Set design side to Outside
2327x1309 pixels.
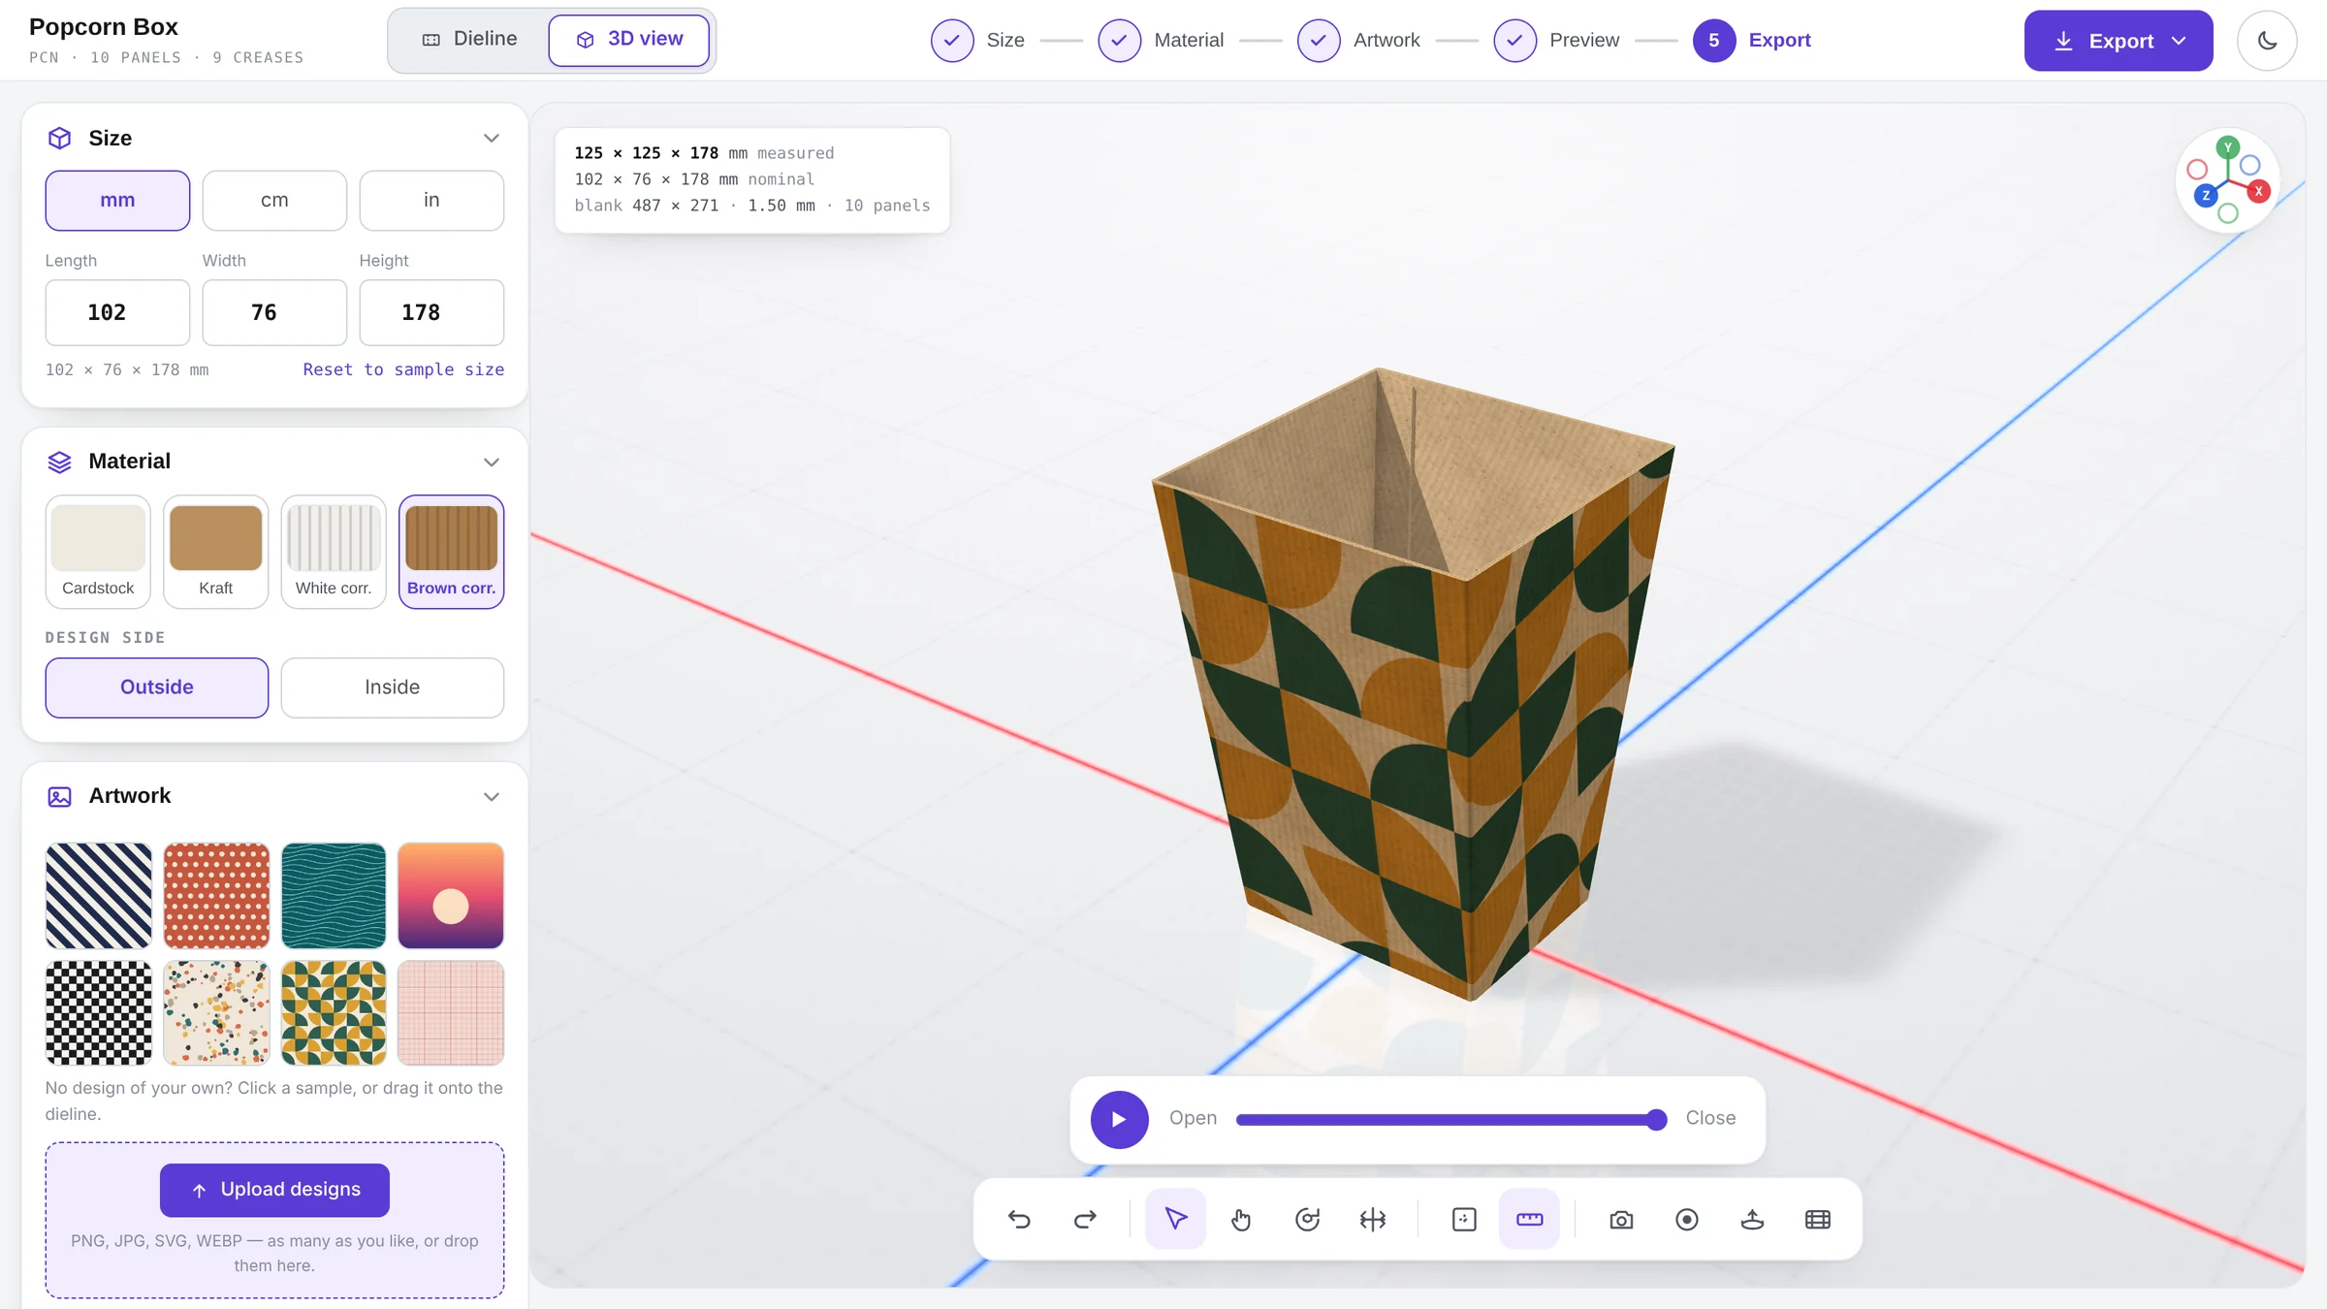(157, 687)
